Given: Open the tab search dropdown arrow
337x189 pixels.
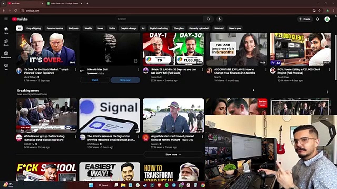Looking at the screenshot, I should coord(3,3).
